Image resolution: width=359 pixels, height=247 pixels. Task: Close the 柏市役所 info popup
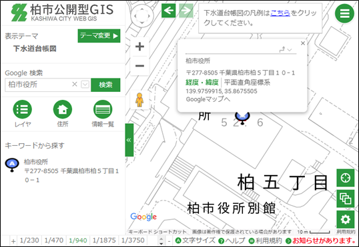(x=303, y=43)
